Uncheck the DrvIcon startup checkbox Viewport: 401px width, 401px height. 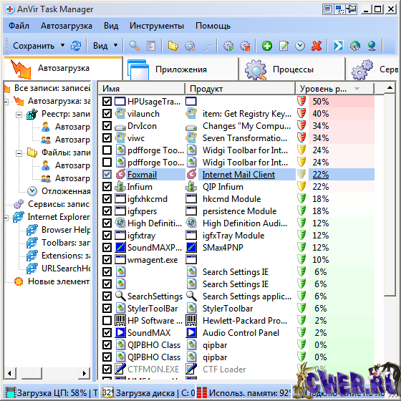point(107,125)
